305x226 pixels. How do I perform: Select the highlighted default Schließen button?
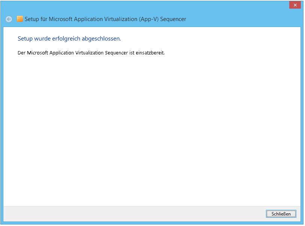coord(281,214)
